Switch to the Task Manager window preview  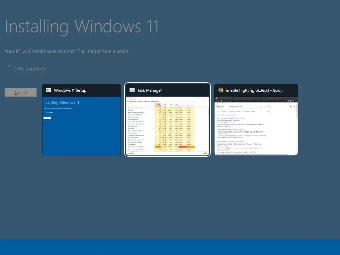coord(167,126)
